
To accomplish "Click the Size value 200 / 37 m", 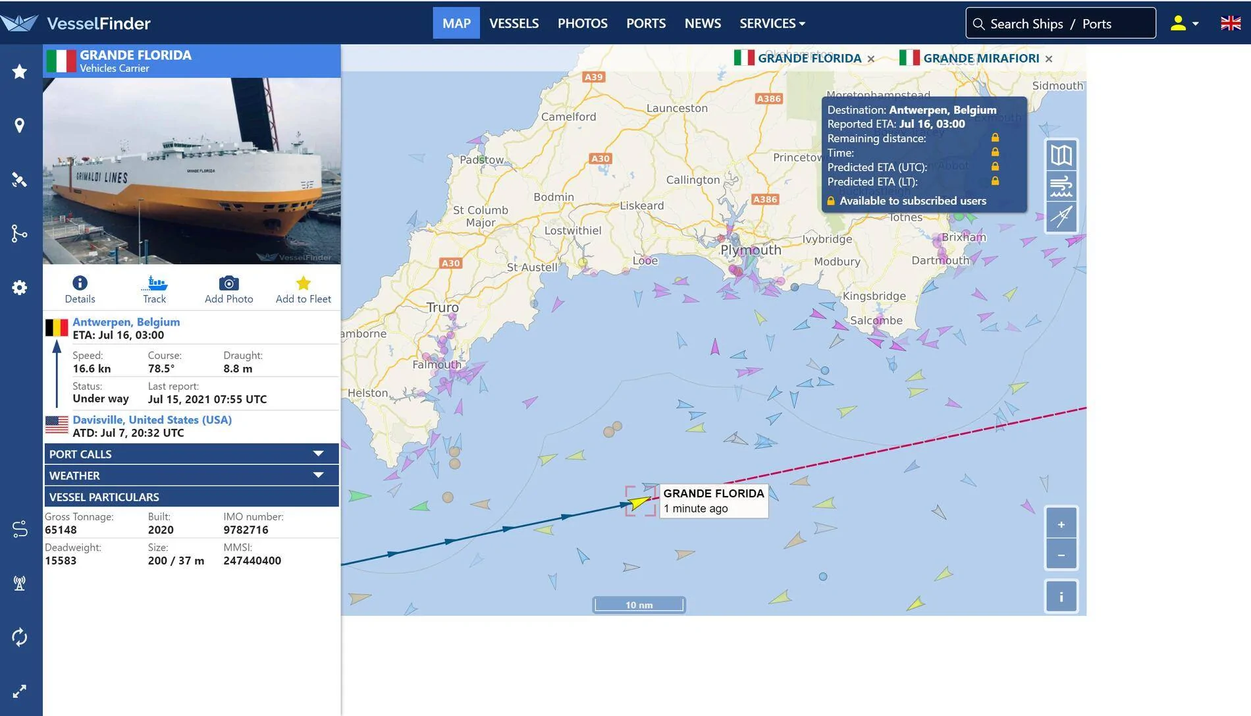I will click(x=176, y=561).
